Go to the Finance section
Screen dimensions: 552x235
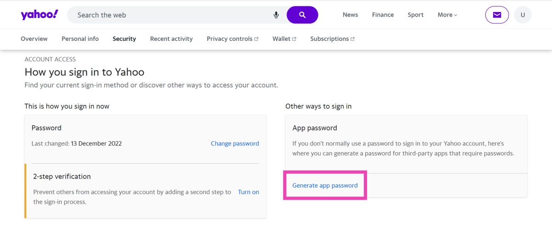click(x=383, y=15)
